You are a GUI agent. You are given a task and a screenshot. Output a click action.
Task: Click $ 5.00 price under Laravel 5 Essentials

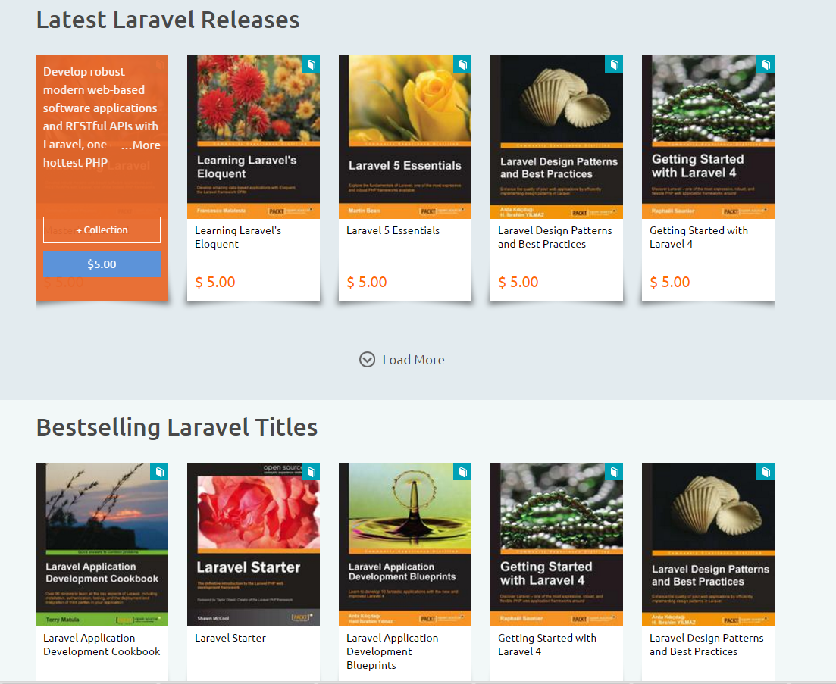pos(367,282)
